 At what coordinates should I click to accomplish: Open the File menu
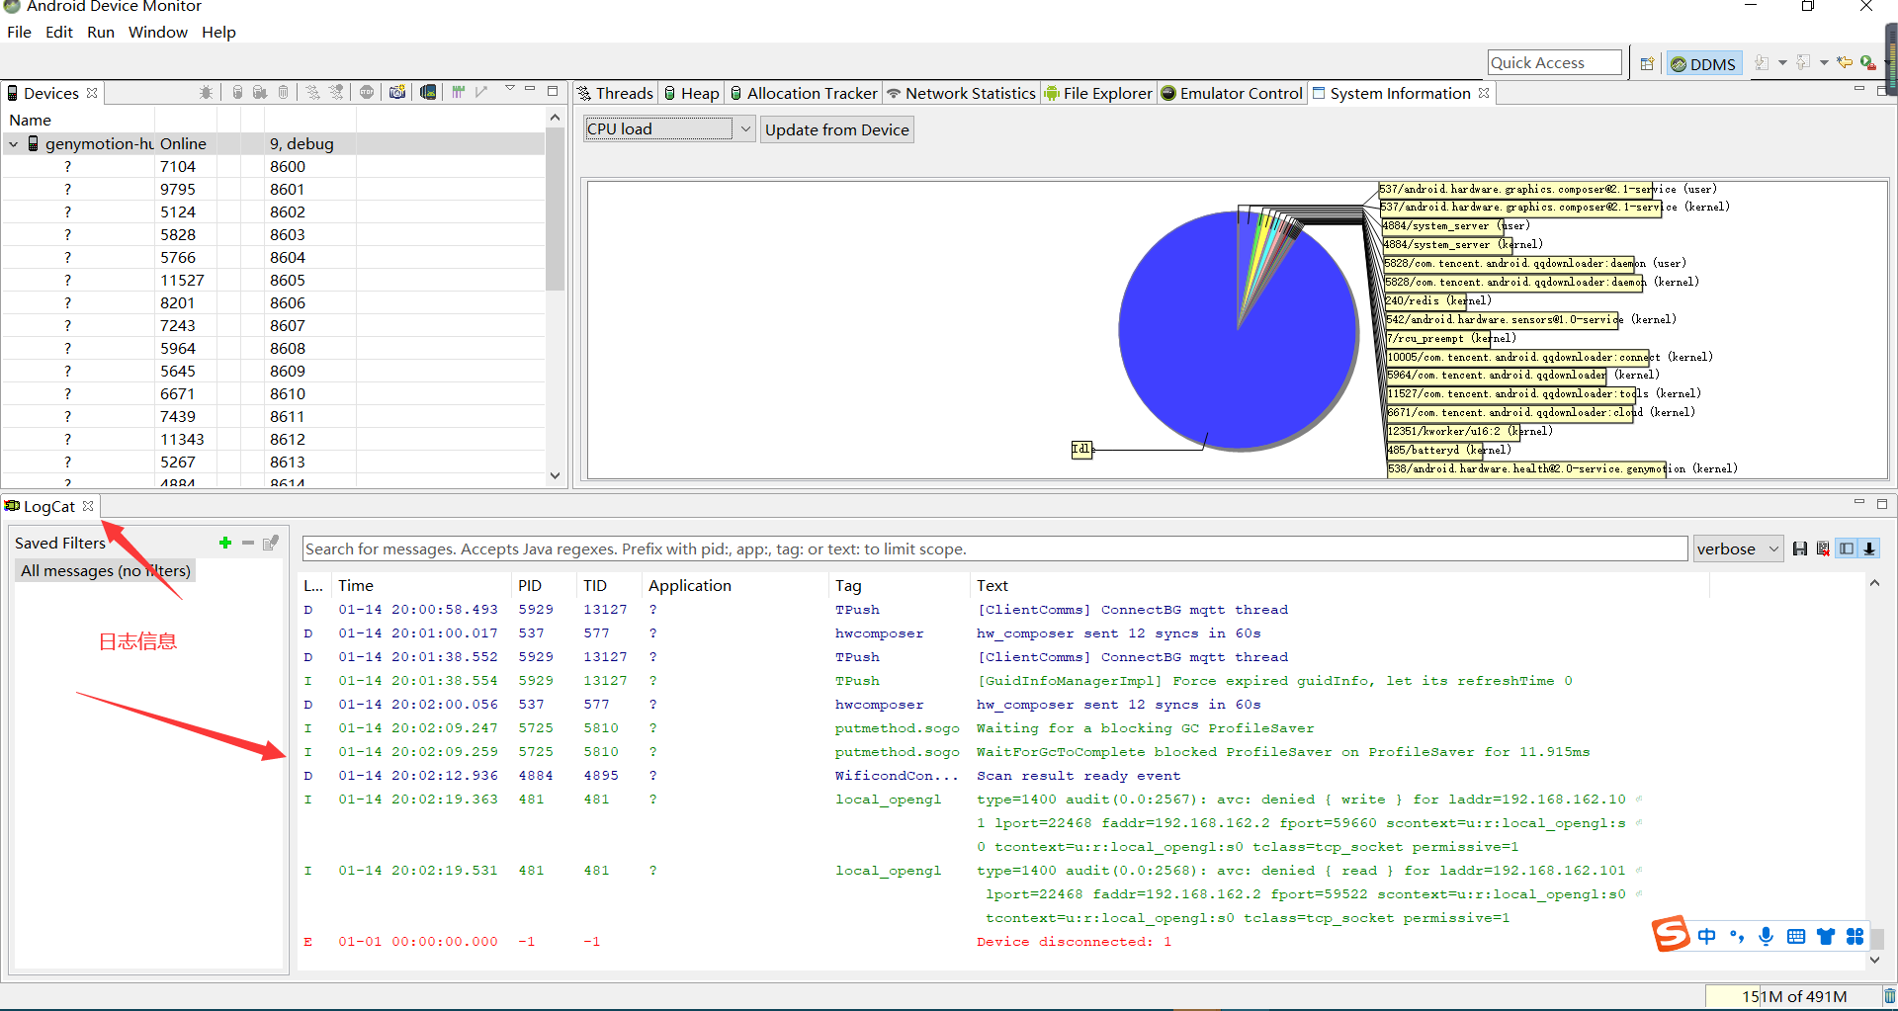tap(19, 32)
